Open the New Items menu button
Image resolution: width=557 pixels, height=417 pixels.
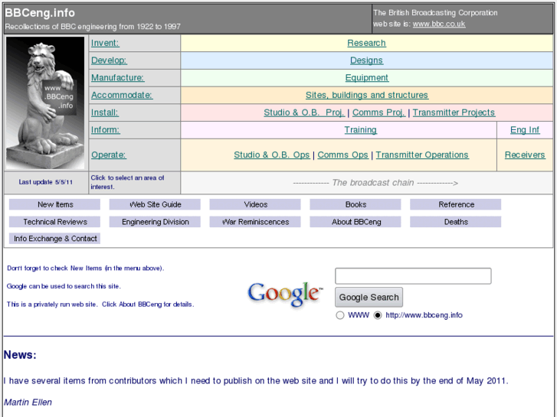tap(54, 204)
